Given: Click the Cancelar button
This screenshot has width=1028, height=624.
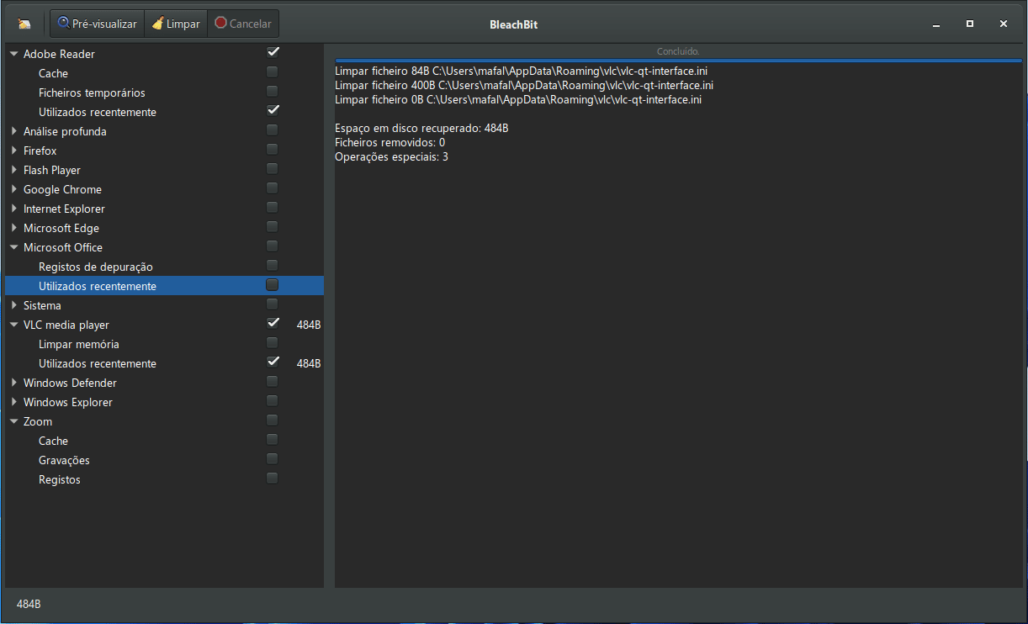Looking at the screenshot, I should [243, 24].
